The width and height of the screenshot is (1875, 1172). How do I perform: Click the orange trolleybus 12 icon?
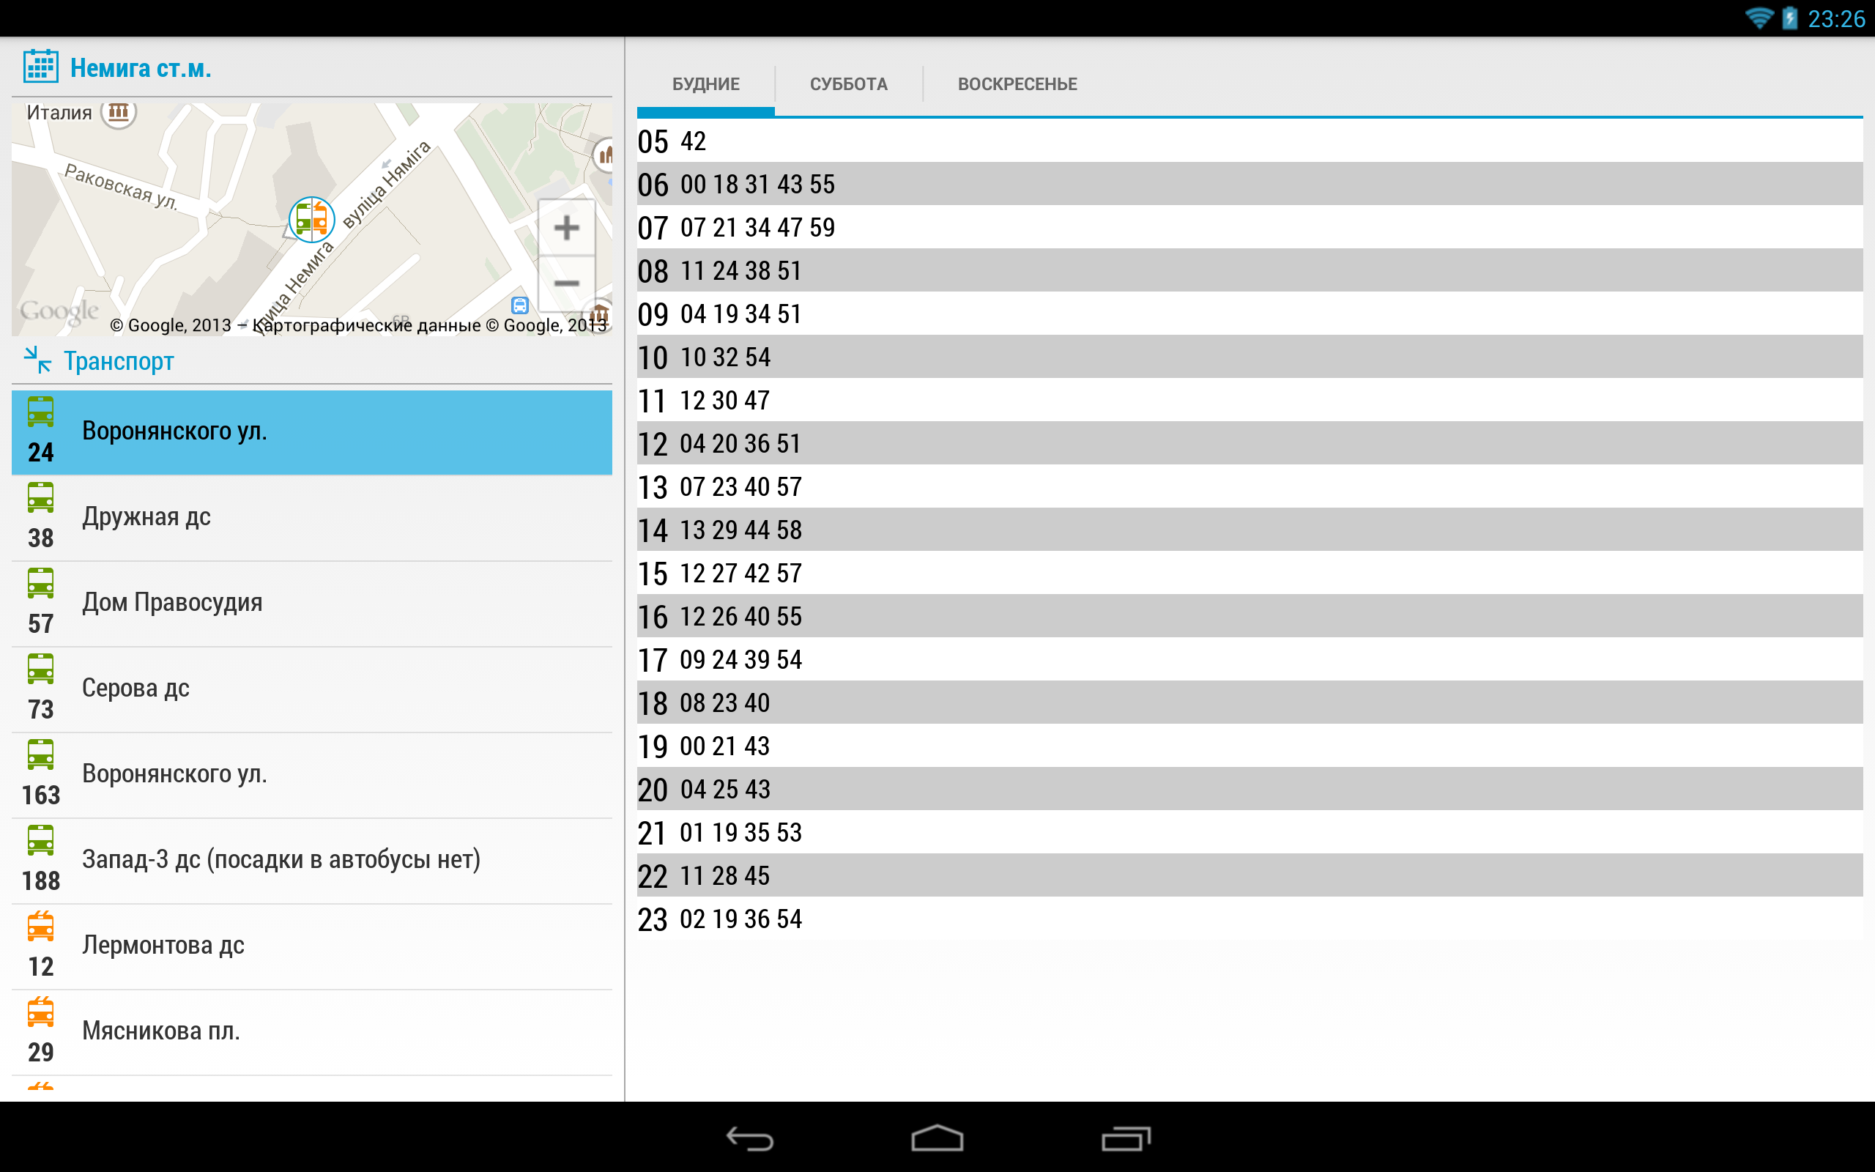pyautogui.click(x=40, y=927)
